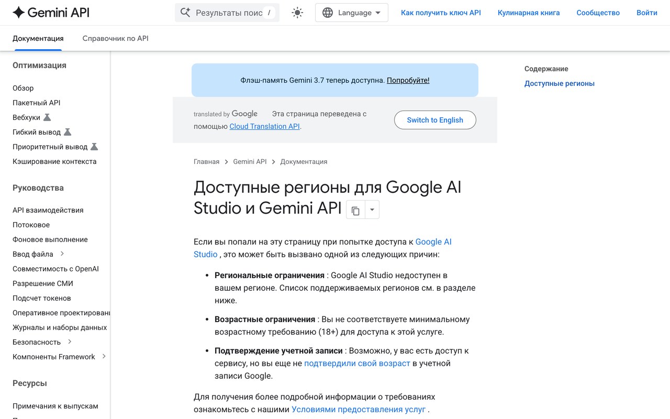Open the dropdown arrow next to copy icon
The image size is (670, 419).
pos(372,210)
